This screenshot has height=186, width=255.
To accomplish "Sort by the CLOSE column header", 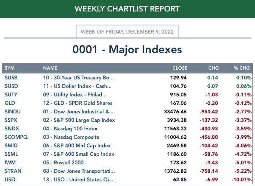I will 180,68.
